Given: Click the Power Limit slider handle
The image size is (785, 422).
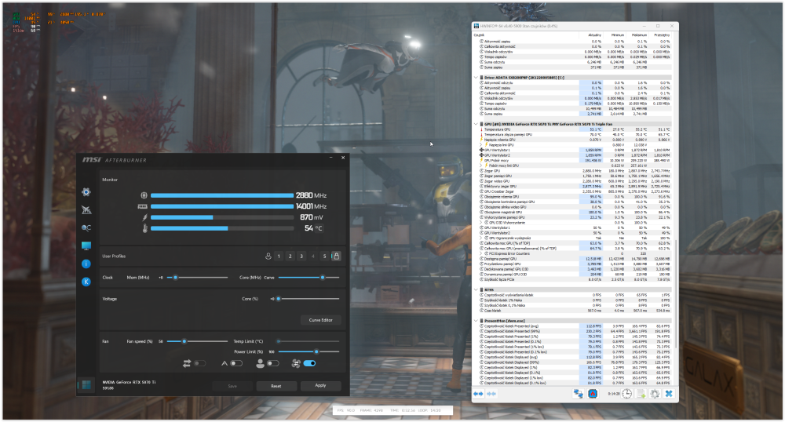Looking at the screenshot, I should pyautogui.click(x=316, y=352).
